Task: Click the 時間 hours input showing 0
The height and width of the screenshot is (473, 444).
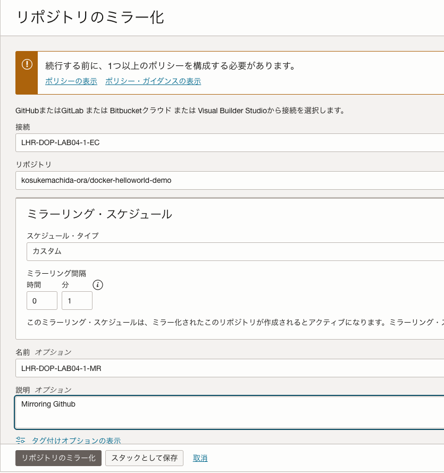Action: pyautogui.click(x=41, y=300)
